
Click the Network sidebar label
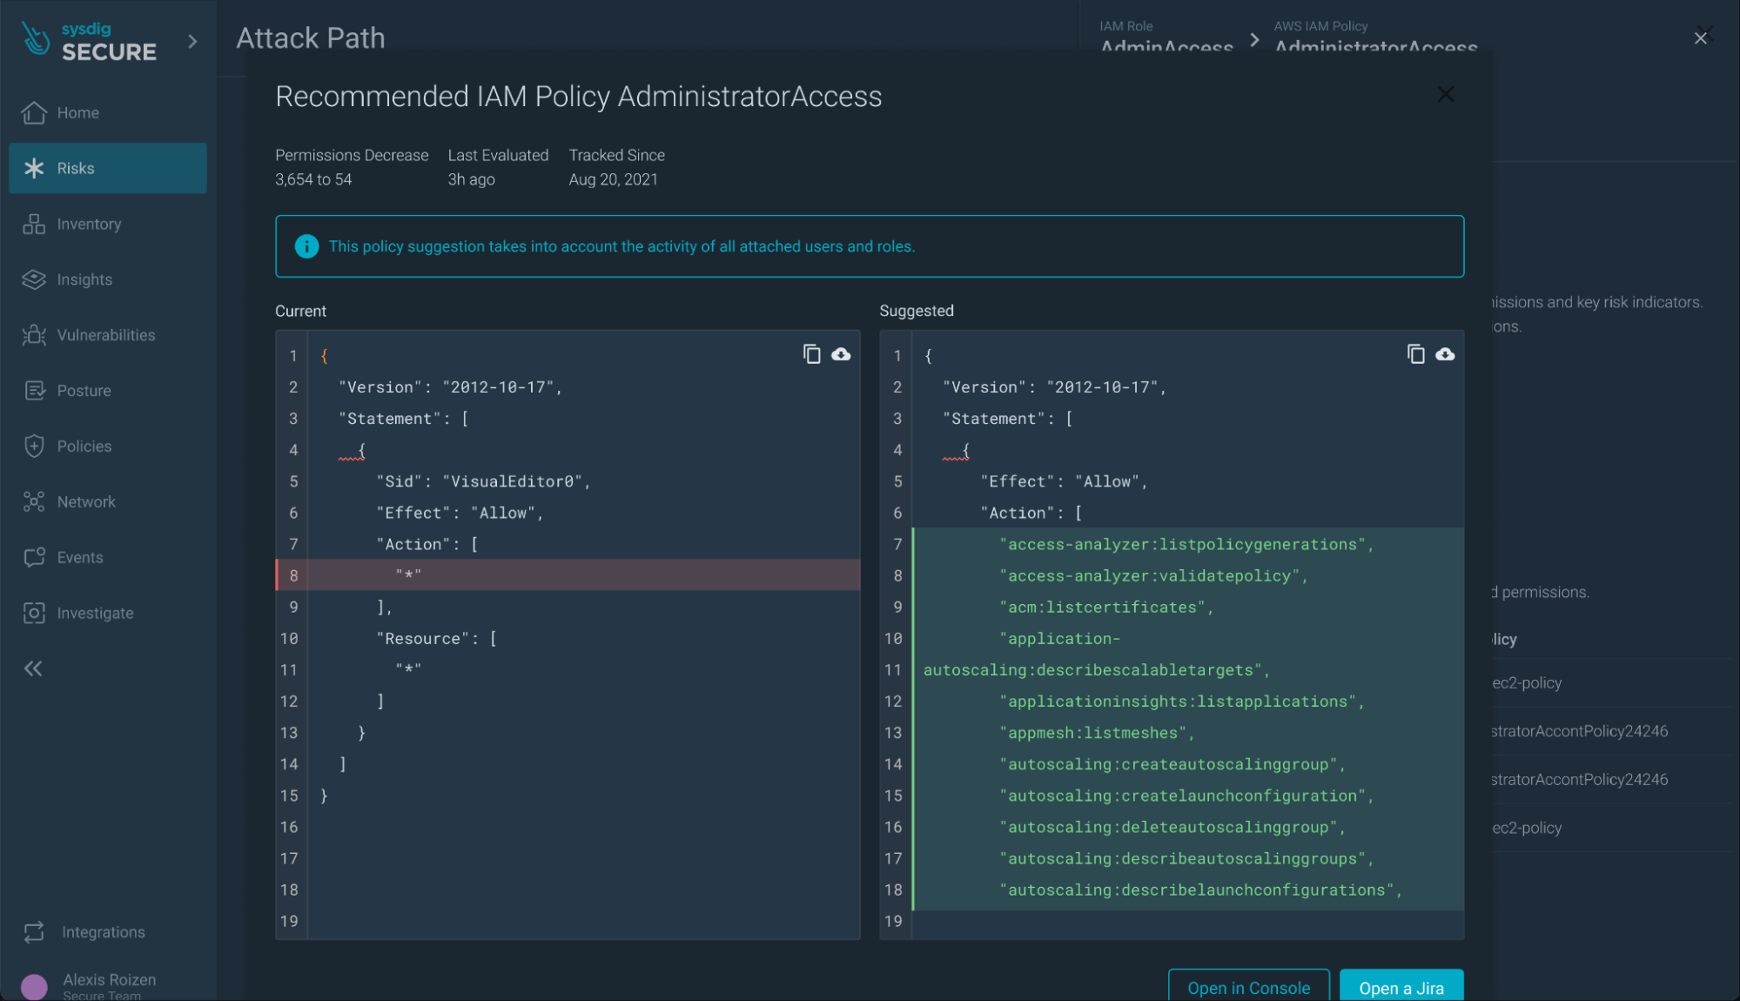(x=86, y=501)
